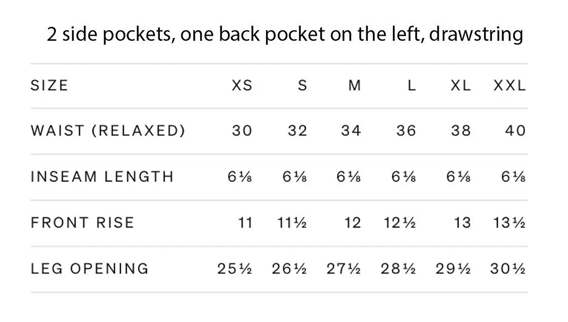Click waist value 30 for XS
The width and height of the screenshot is (568, 322).
242,131
